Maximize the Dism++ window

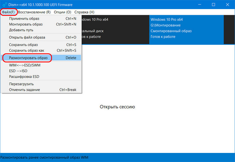214,5
